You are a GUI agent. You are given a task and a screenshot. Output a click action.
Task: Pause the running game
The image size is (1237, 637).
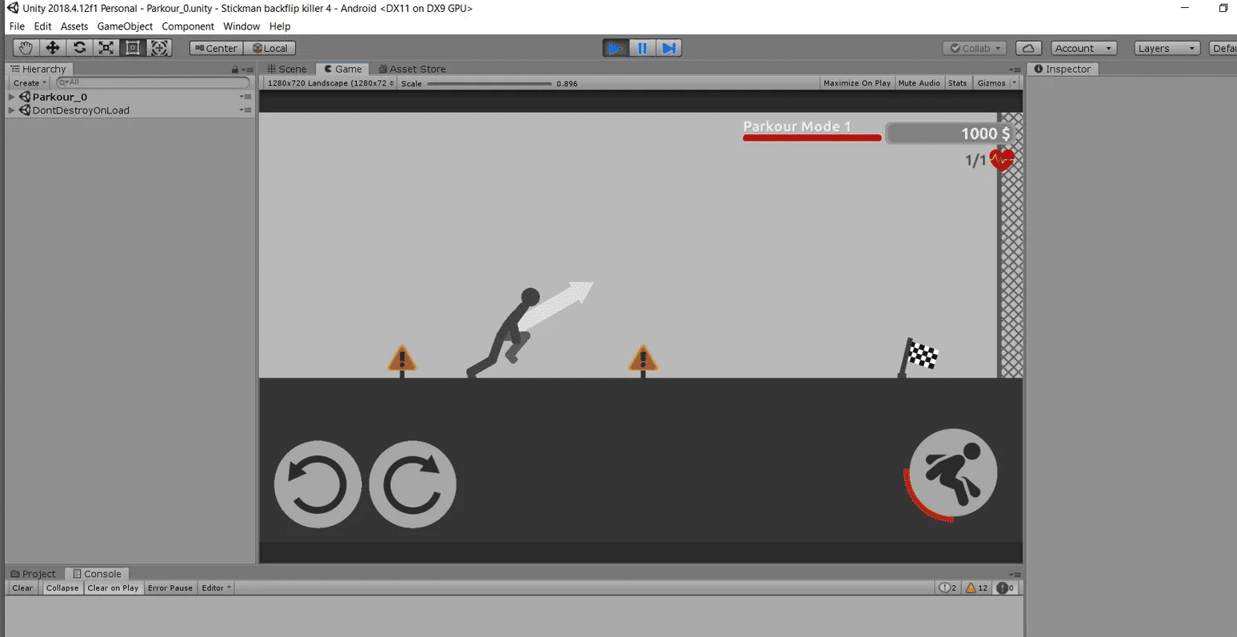click(642, 47)
